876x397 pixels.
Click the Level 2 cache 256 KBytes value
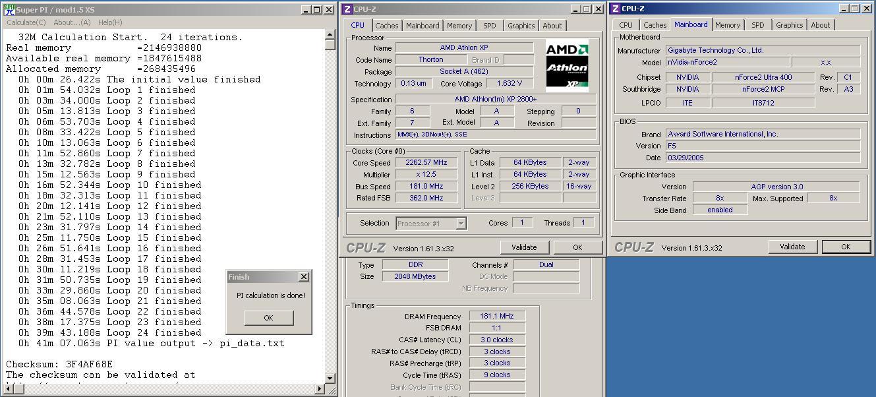click(530, 186)
